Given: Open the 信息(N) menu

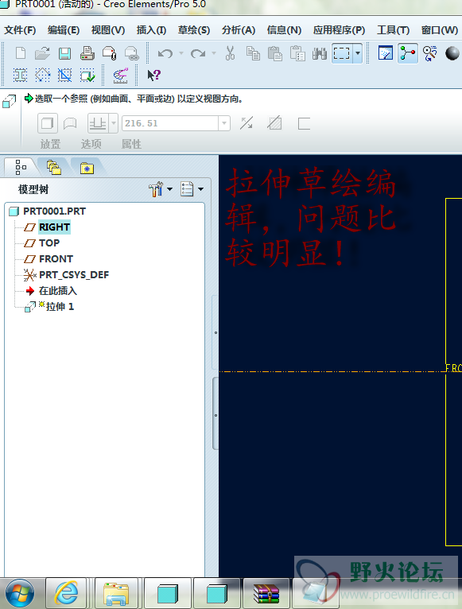Looking at the screenshot, I should point(284,30).
